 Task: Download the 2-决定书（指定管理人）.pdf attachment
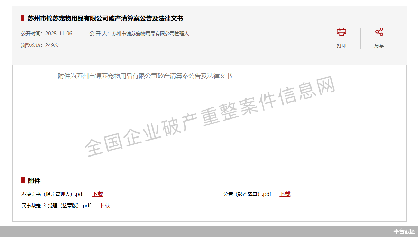(x=97, y=194)
